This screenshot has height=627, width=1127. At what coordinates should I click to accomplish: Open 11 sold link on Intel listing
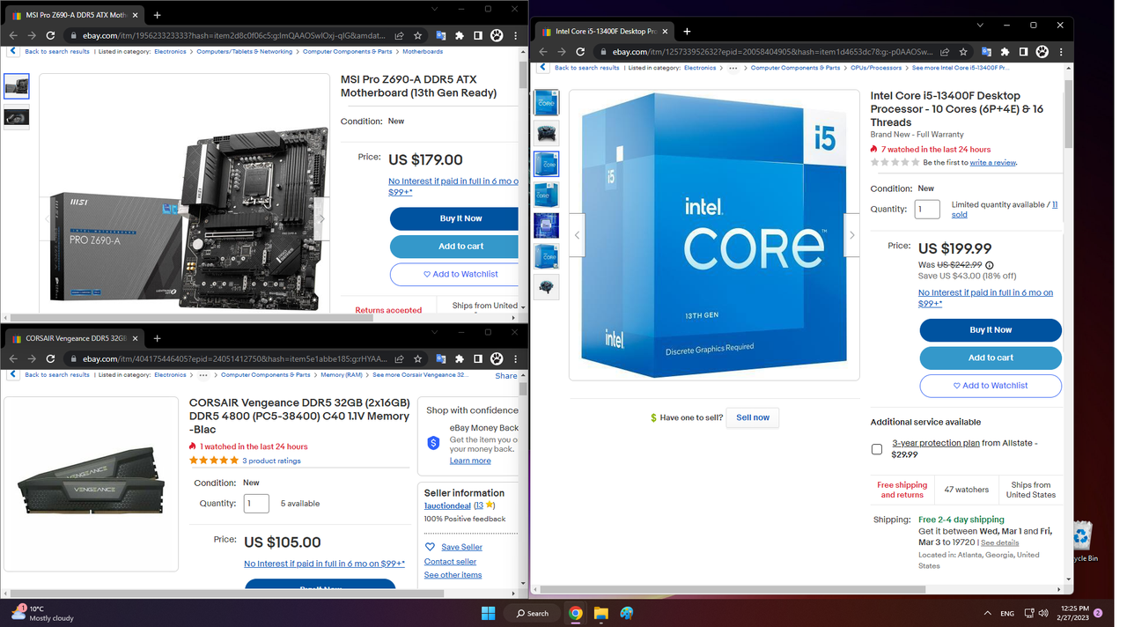tap(1005, 210)
